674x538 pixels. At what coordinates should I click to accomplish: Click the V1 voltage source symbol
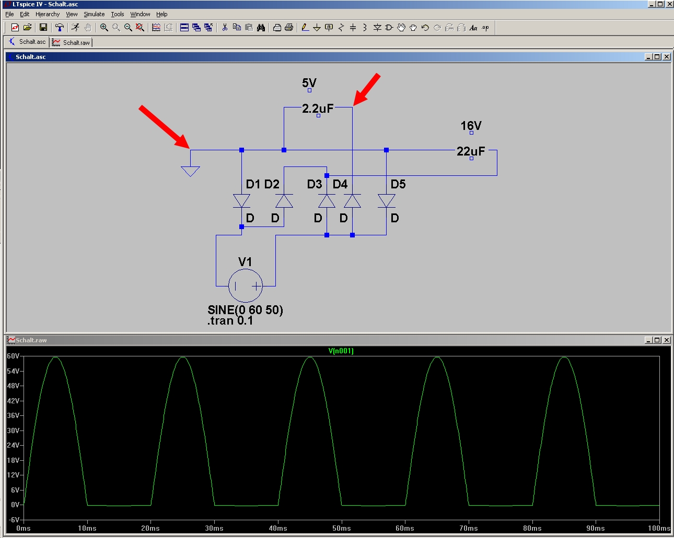[246, 285]
